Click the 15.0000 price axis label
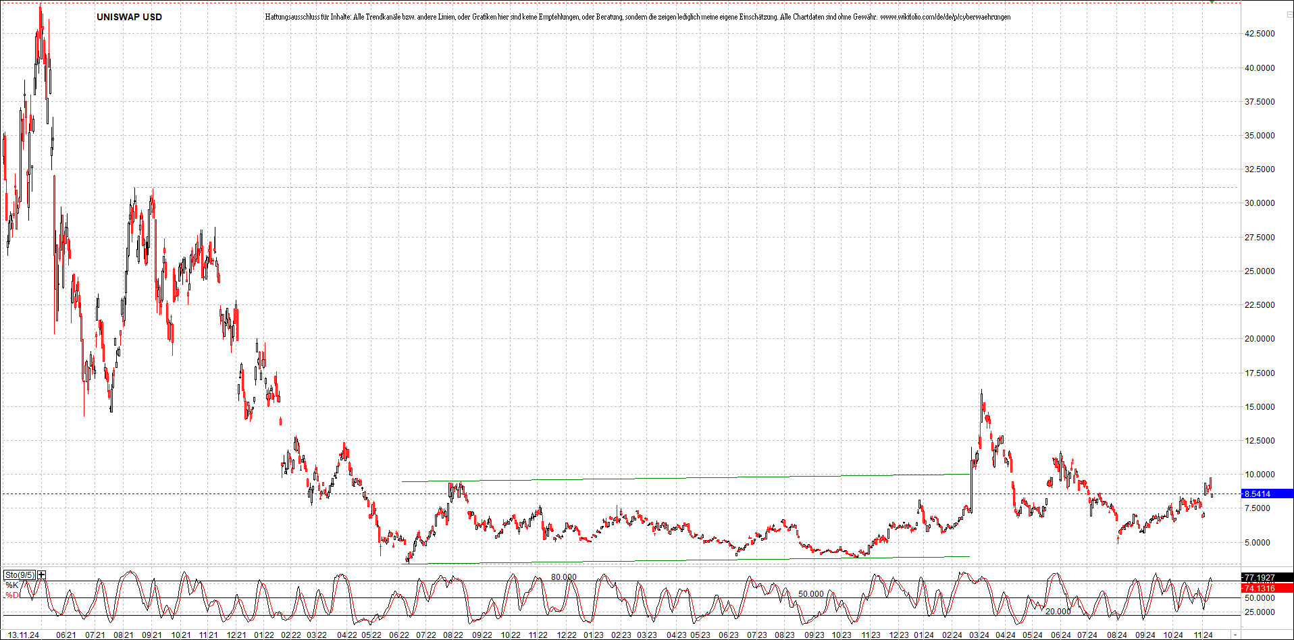1294x640 pixels. point(1260,406)
